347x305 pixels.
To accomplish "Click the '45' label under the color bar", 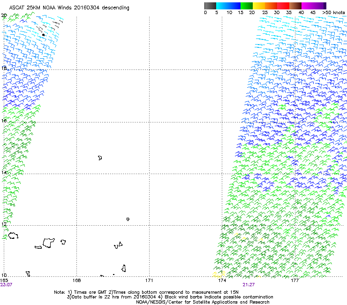I will [x=313, y=13].
